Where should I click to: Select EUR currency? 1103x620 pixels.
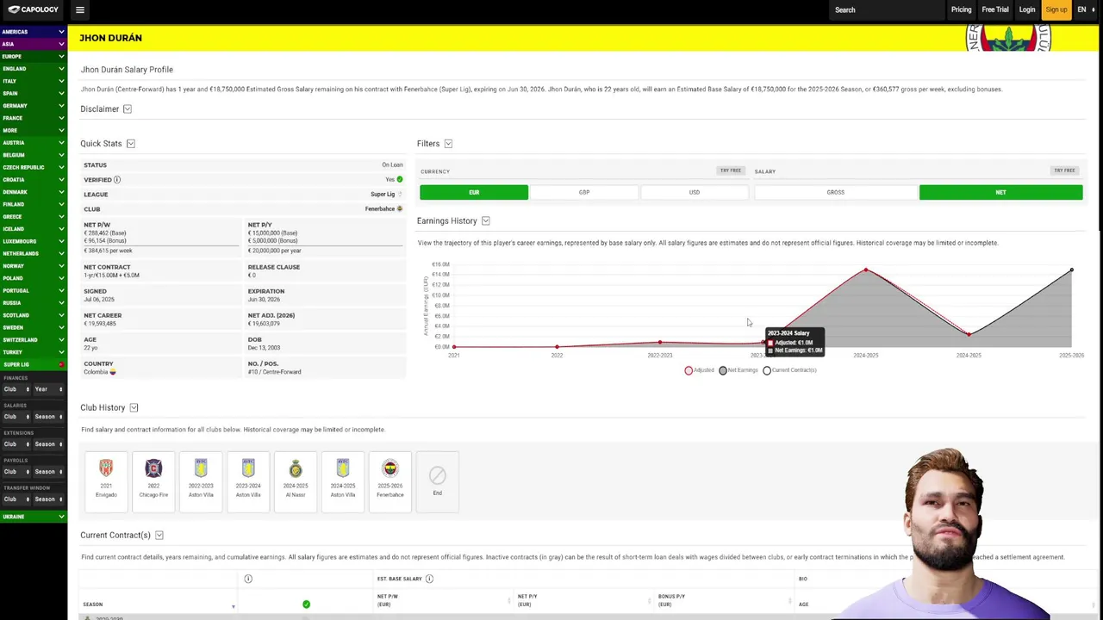(x=474, y=192)
